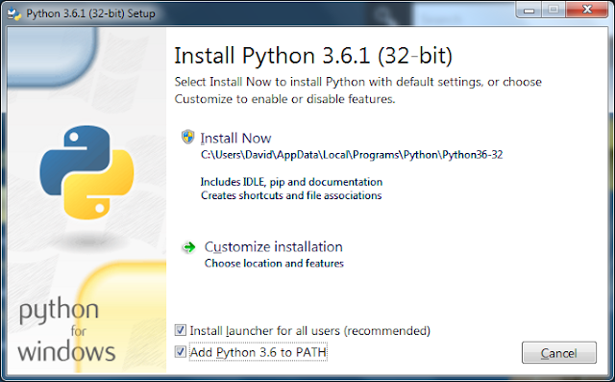Click the 'Select Install Now to install' description
This screenshot has height=382, width=615.
pyautogui.click(x=358, y=90)
